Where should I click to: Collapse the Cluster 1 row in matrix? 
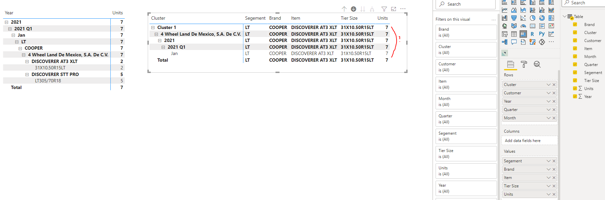pyautogui.click(x=153, y=27)
